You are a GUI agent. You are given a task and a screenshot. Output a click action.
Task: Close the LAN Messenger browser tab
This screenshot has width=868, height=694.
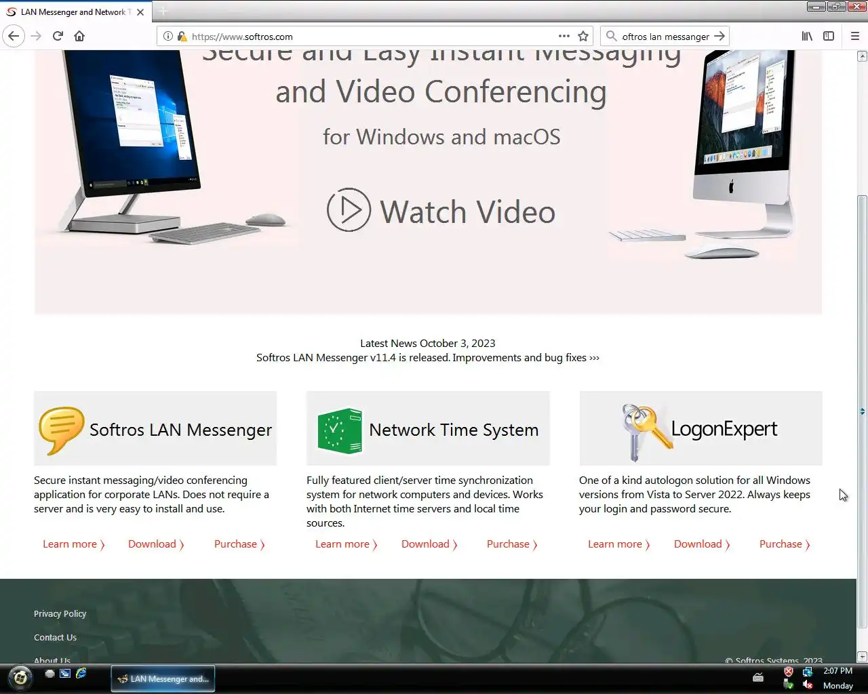140,12
